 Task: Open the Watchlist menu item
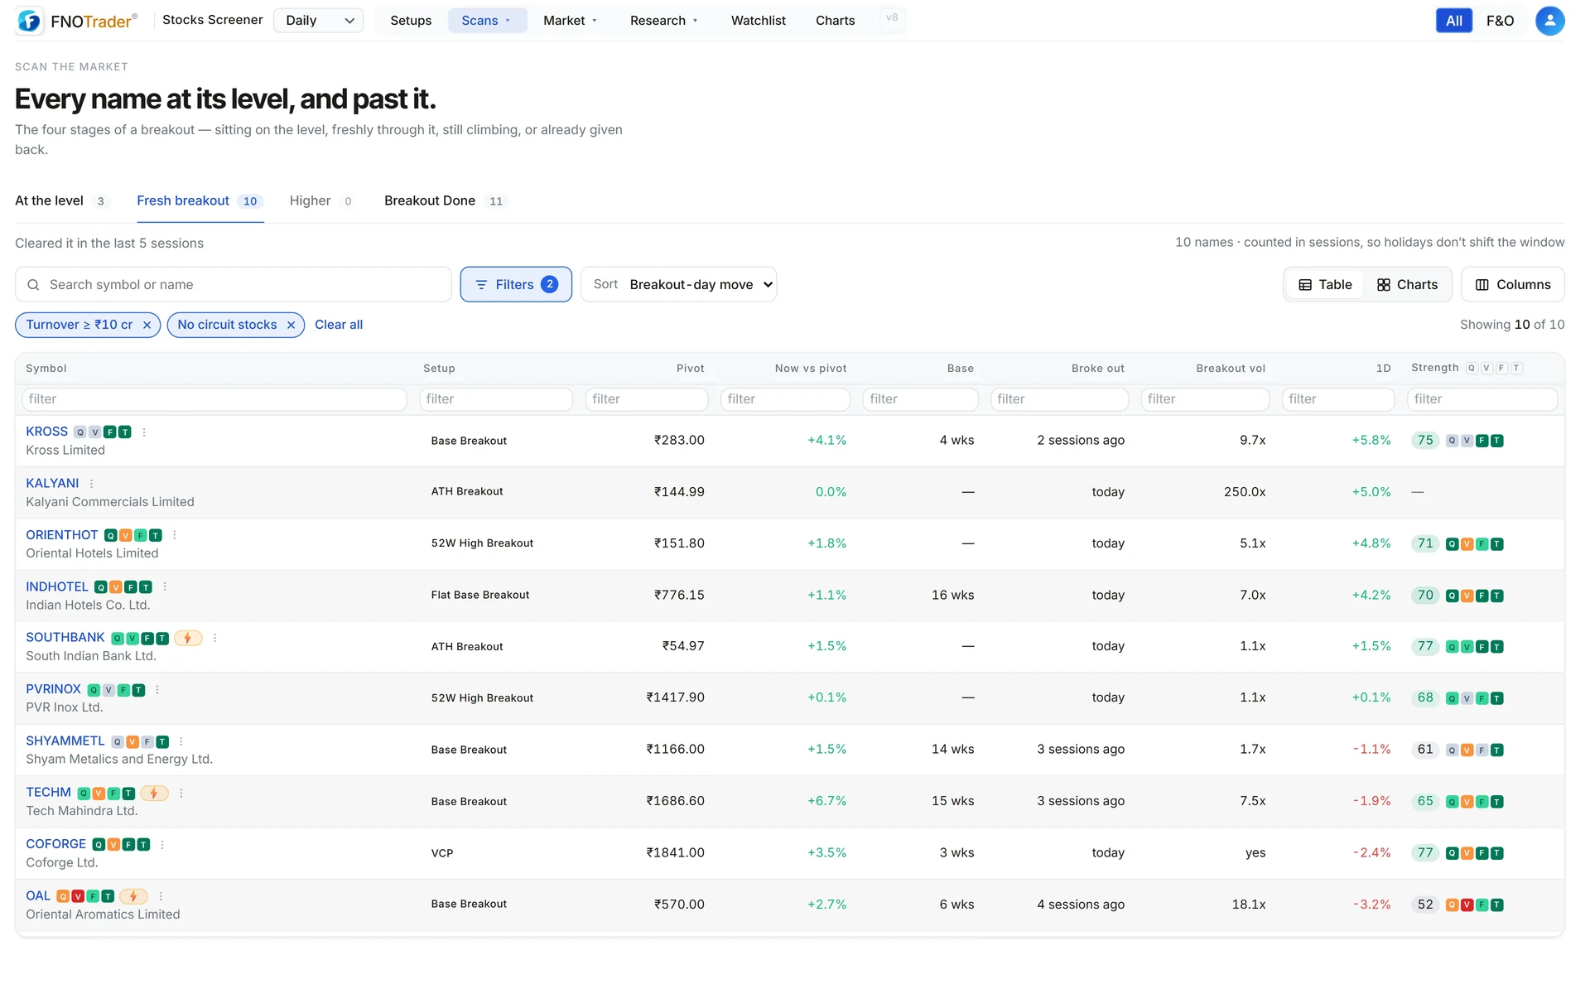point(758,21)
